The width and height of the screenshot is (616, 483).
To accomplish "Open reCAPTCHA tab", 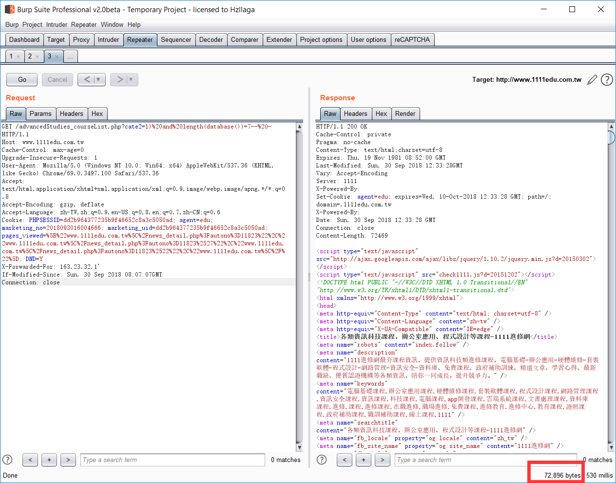I will coord(412,39).
